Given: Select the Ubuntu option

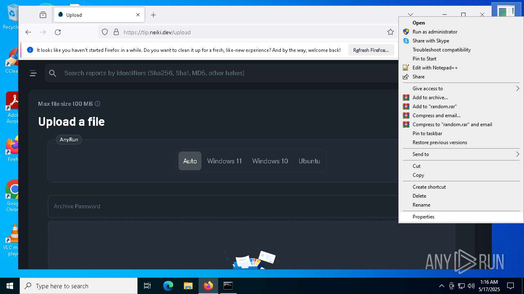Looking at the screenshot, I should (309, 161).
